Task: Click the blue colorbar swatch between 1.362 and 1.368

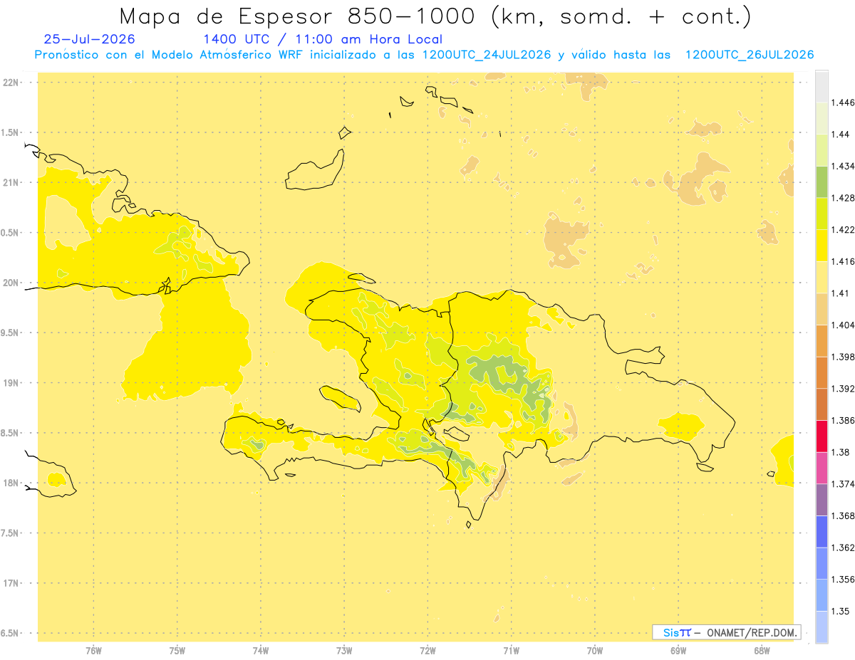Action: tap(822, 531)
